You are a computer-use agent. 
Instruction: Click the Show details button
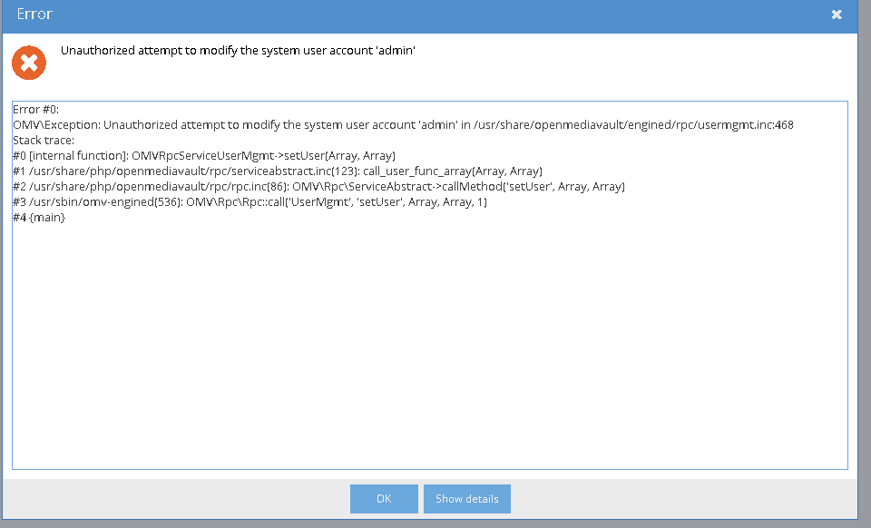(467, 499)
